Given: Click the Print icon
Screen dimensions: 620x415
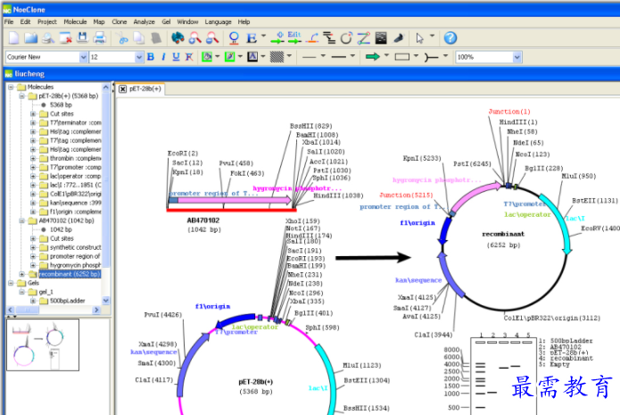Looking at the screenshot, I should (x=100, y=38).
